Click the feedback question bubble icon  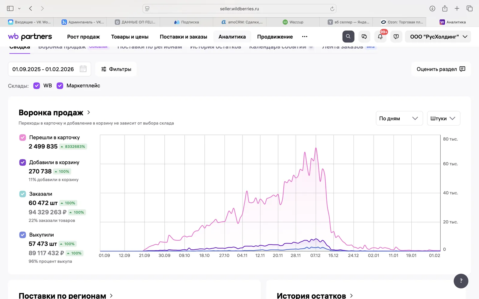pyautogui.click(x=396, y=36)
